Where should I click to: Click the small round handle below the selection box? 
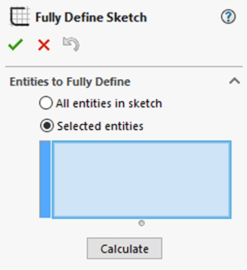[141, 223]
